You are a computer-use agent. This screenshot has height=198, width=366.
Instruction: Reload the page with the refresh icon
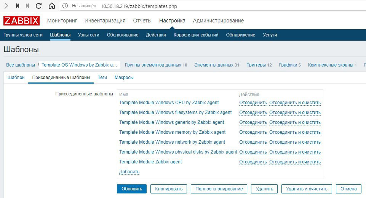point(38,6)
